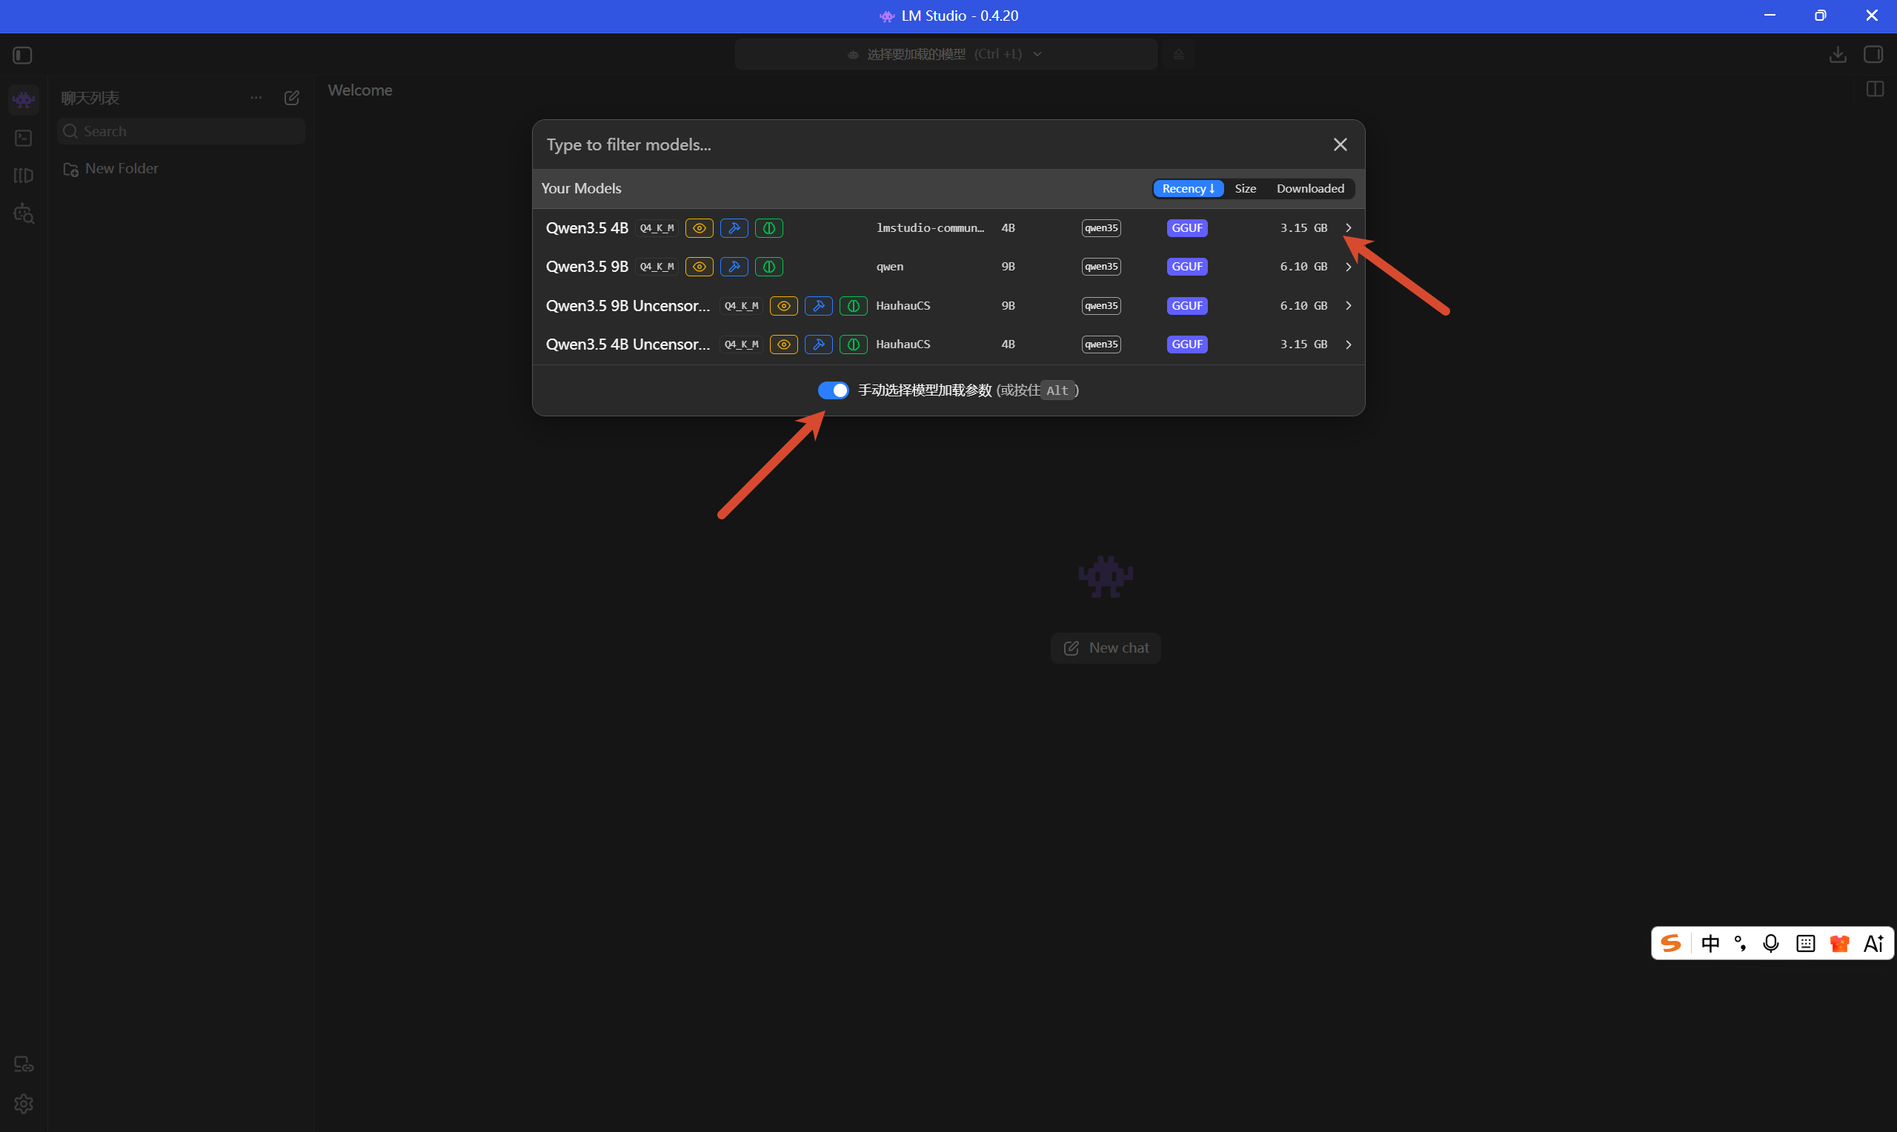The height and width of the screenshot is (1132, 1897).
Task: Click the New chat button
Action: coord(1106,647)
